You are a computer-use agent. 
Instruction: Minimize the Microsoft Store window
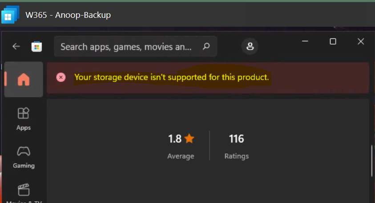tap(304, 42)
